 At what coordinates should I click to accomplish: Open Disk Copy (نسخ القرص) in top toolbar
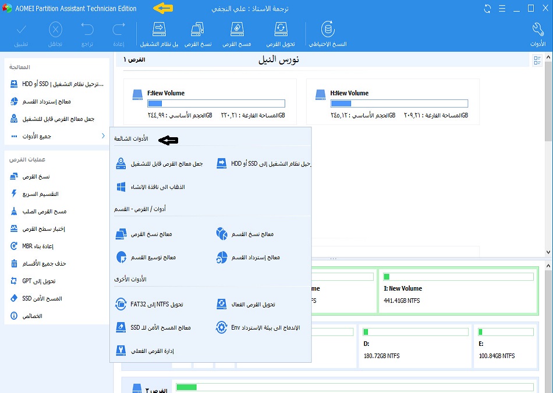coord(198,30)
